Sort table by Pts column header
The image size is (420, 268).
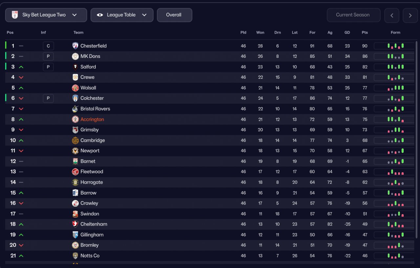[x=365, y=32]
